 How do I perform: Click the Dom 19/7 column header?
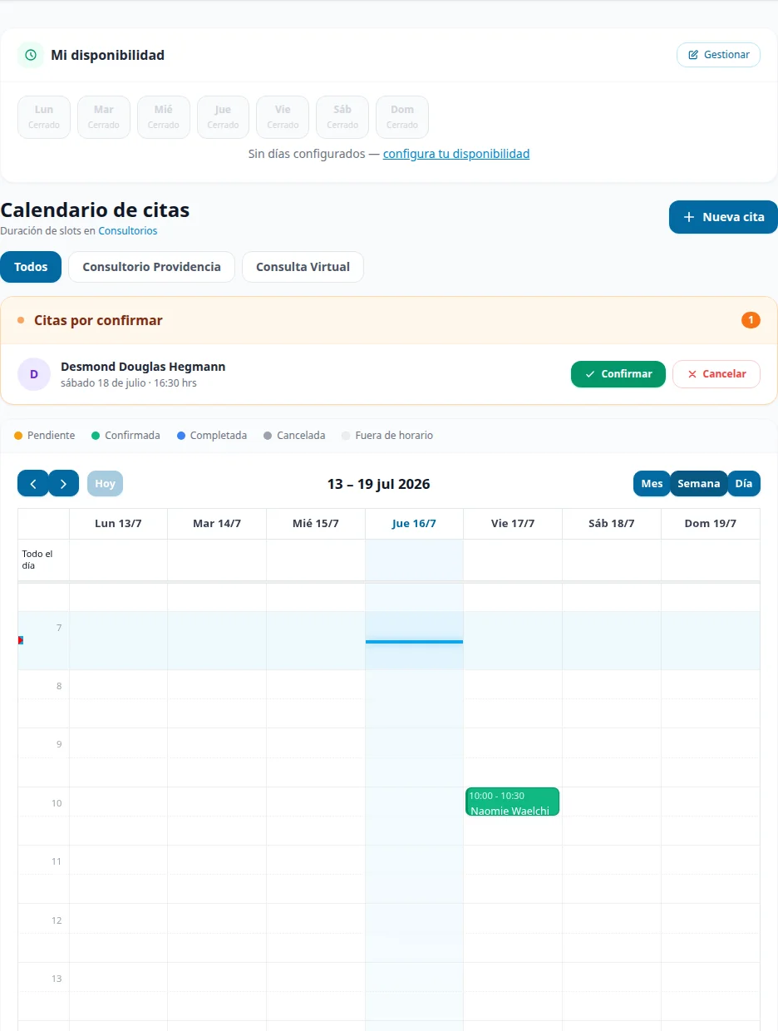click(x=711, y=524)
